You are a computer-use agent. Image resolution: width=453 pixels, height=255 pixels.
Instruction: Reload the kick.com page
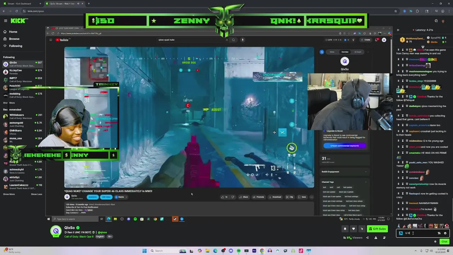click(17, 11)
